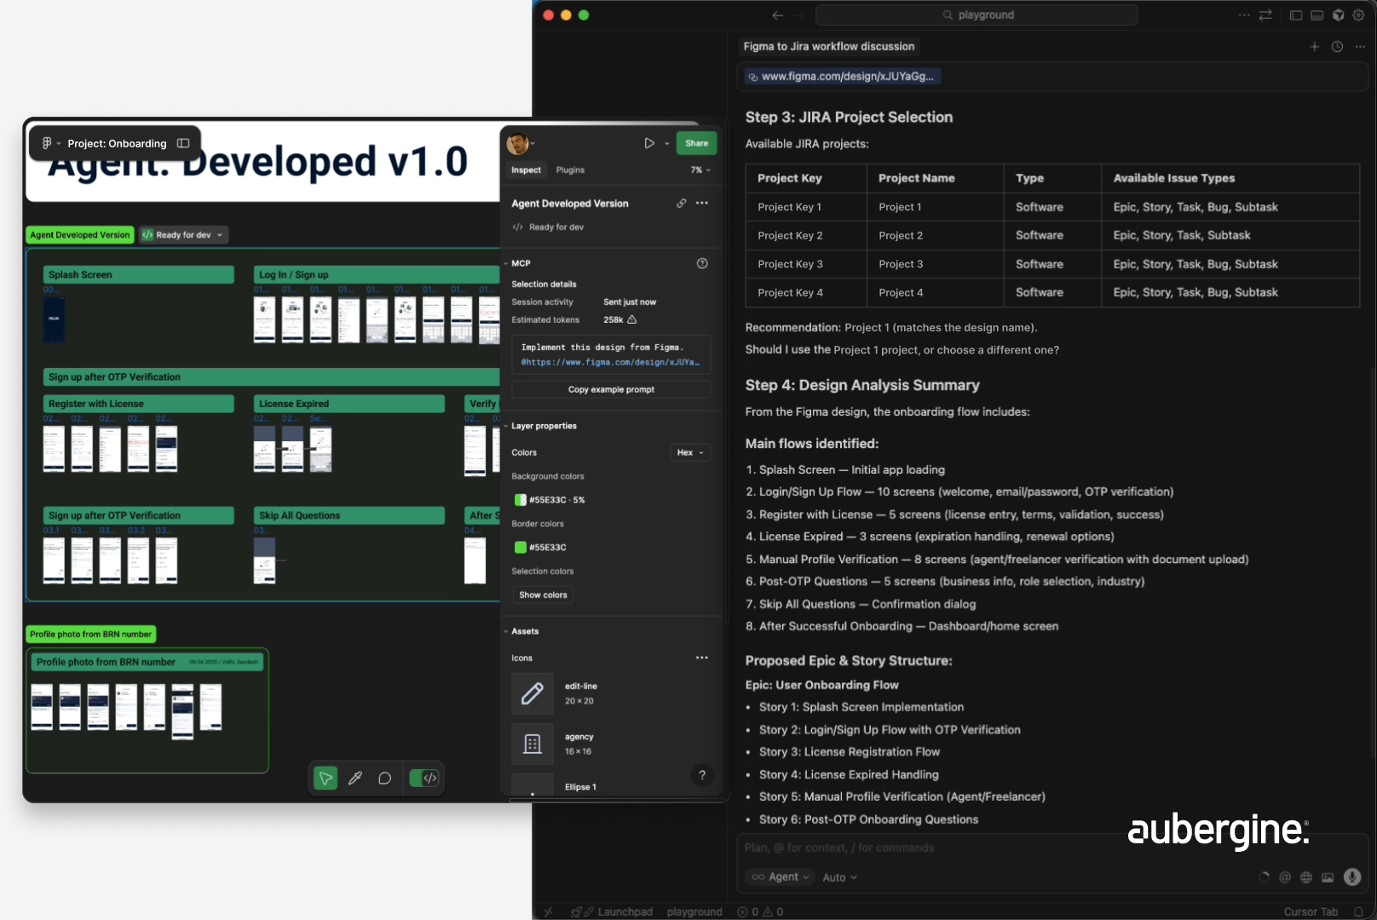This screenshot has height=920, width=1377.
Task: Select the Figma to Jira workflow discussion tab
Action: coord(828,47)
